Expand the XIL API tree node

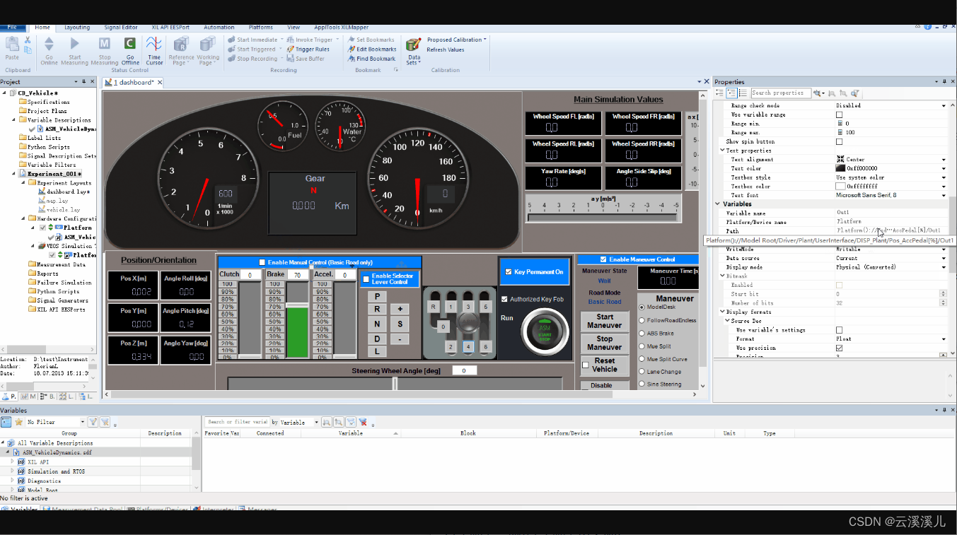12,461
